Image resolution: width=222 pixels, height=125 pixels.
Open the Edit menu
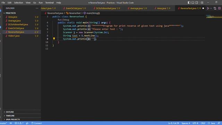click(x=9, y=3)
